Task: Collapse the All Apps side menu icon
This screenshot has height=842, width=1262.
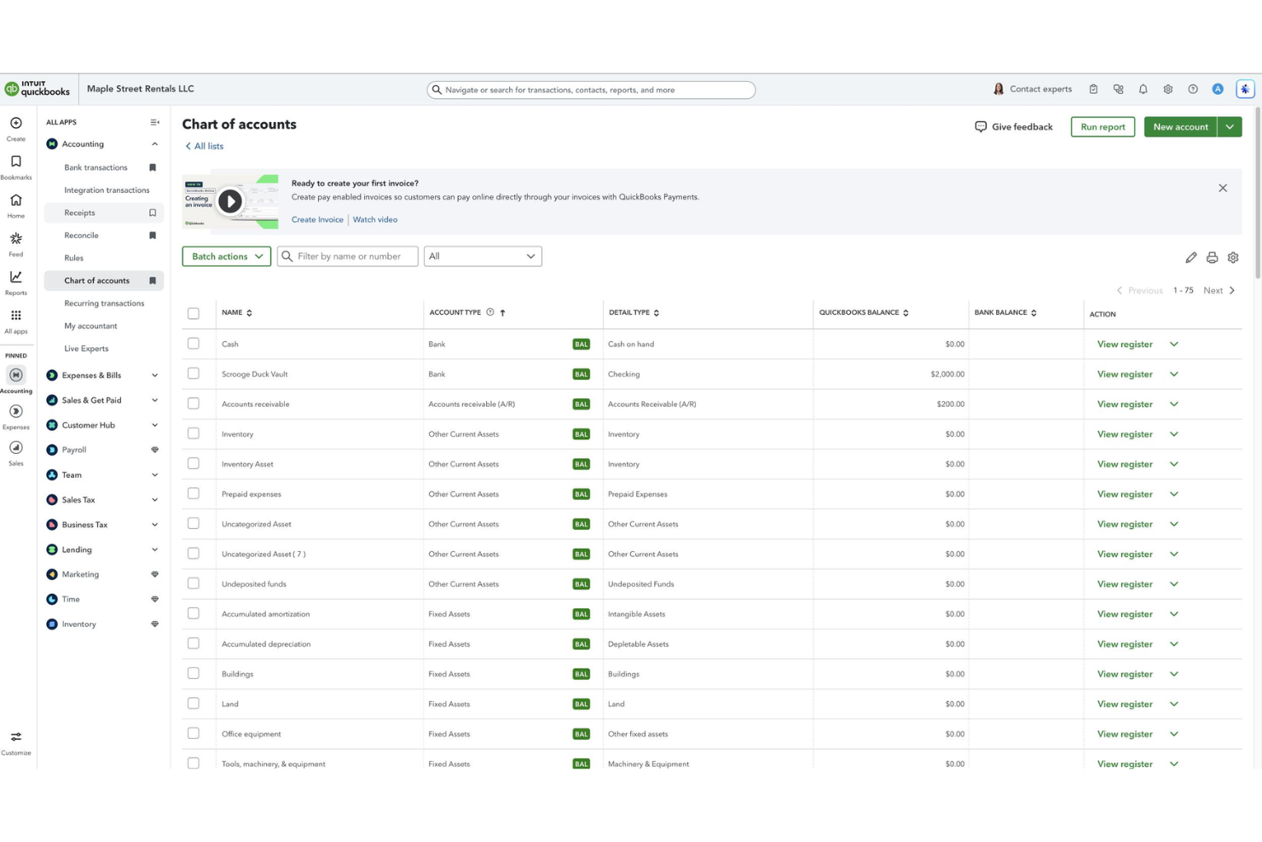Action: point(154,122)
